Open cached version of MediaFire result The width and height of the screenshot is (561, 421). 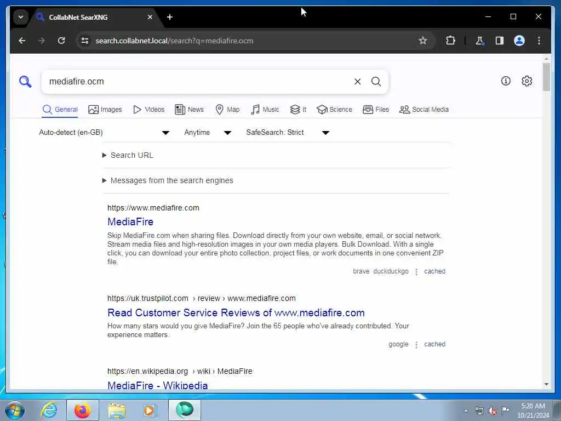click(x=434, y=271)
